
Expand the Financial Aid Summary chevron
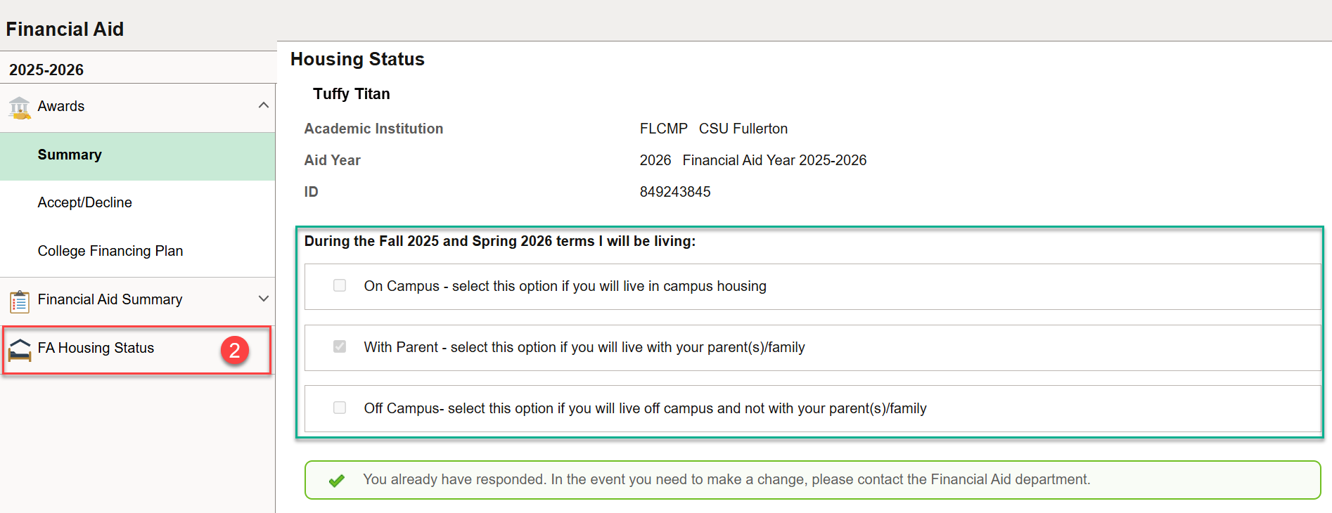(x=264, y=299)
